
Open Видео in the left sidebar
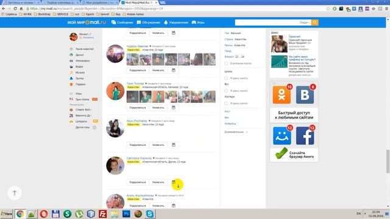76,67
